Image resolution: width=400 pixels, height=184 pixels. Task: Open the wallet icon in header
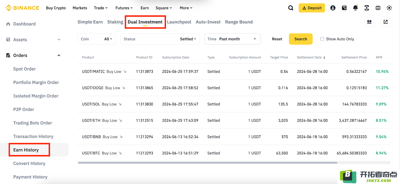click(344, 8)
